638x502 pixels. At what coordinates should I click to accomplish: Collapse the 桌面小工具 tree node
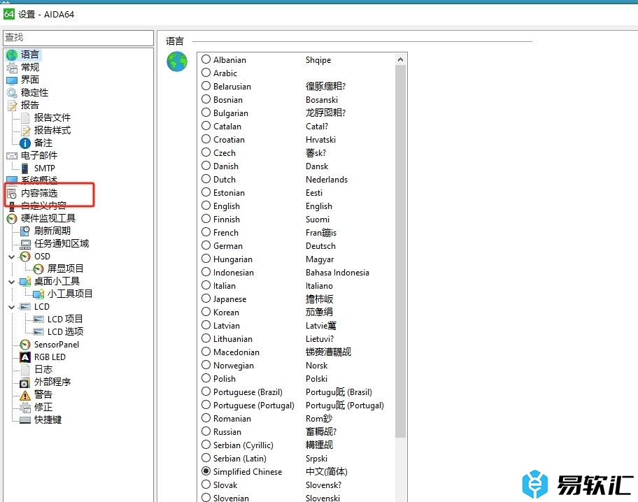pyautogui.click(x=12, y=282)
